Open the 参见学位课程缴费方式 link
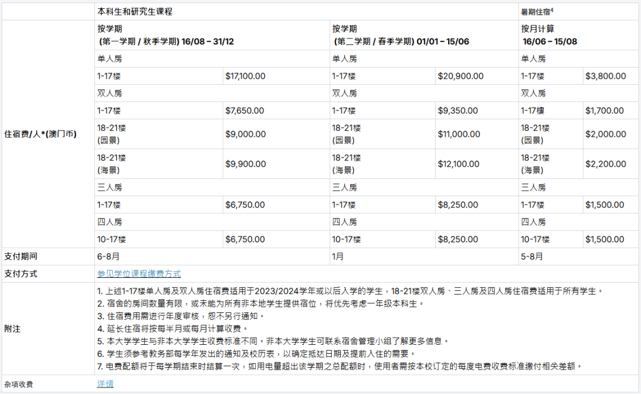The image size is (641, 394). tap(139, 274)
